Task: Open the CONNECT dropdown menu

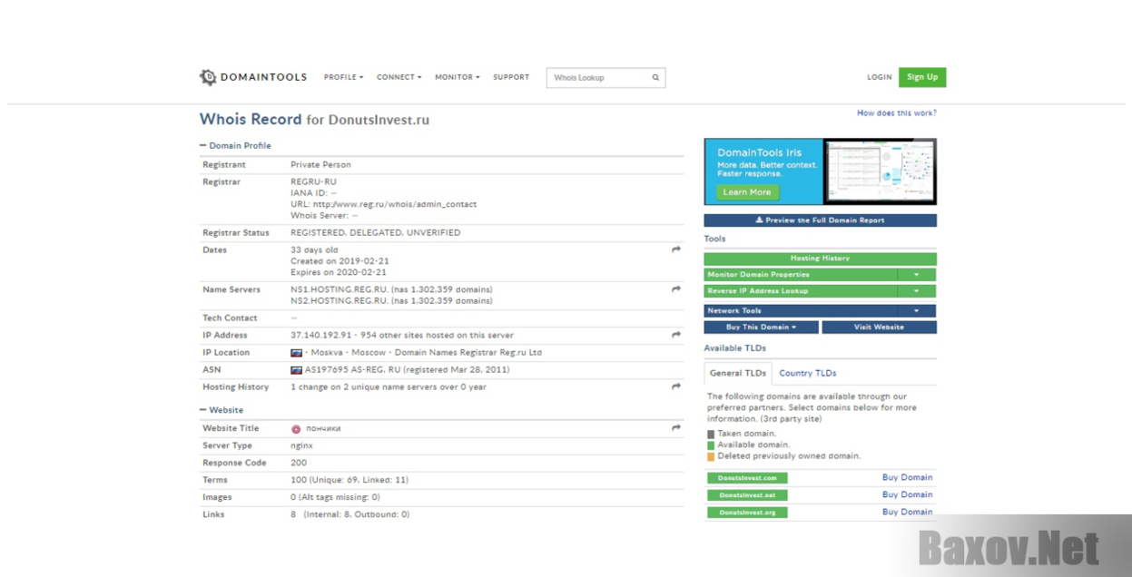Action: 399,77
